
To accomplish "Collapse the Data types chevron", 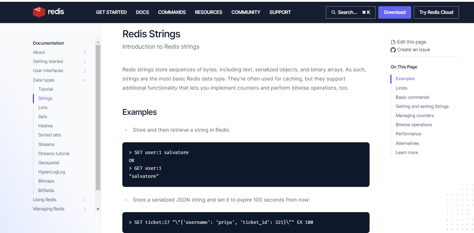I will coord(85,80).
